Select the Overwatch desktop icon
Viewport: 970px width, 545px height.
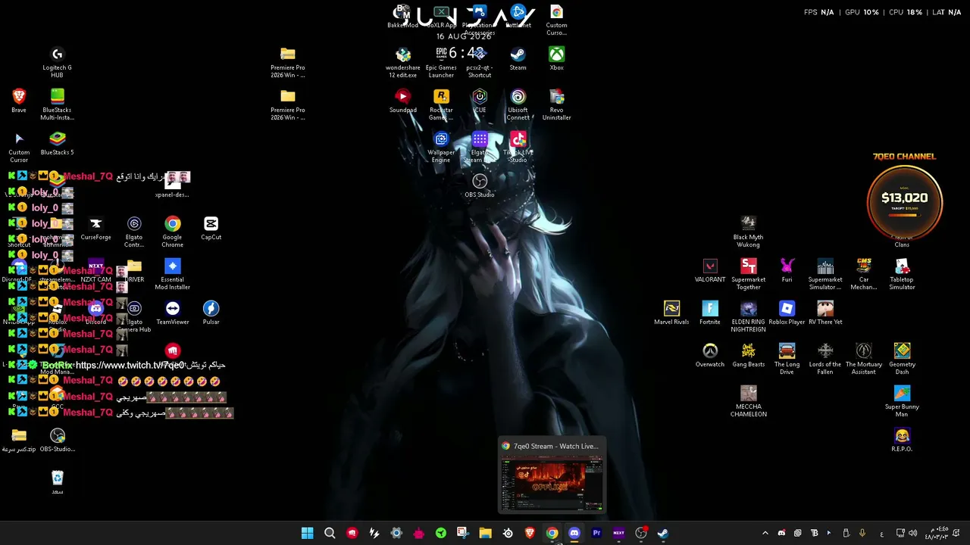pos(710,355)
